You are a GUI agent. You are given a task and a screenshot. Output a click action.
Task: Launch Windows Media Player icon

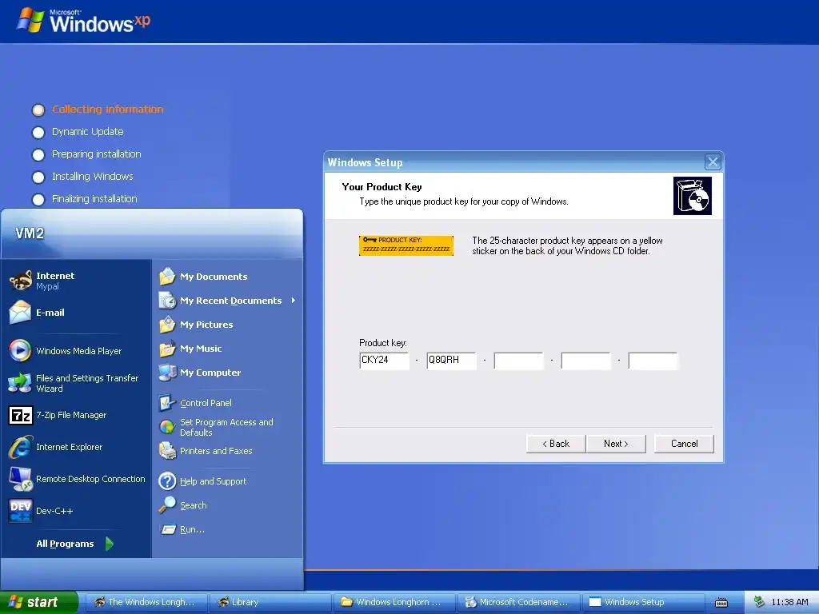[20, 350]
